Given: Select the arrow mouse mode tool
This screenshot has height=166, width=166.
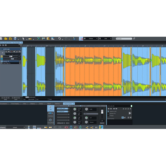Looking at the screenshot, I should [x=23, y=39].
